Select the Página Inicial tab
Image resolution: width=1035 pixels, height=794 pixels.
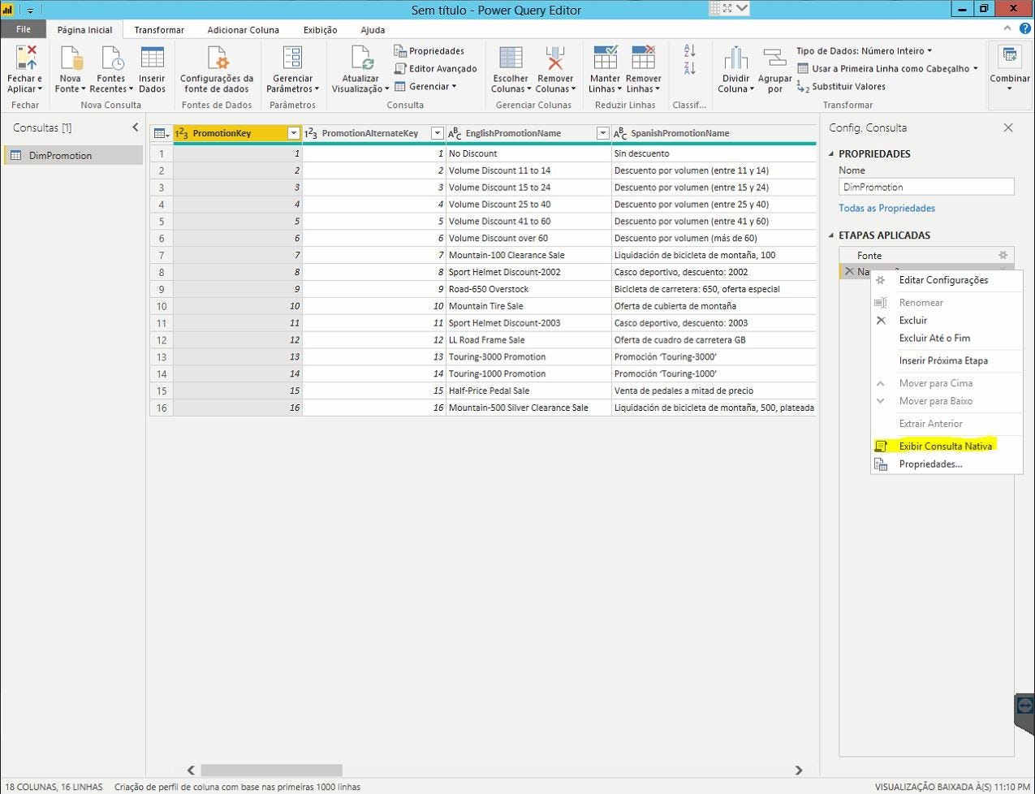84,30
